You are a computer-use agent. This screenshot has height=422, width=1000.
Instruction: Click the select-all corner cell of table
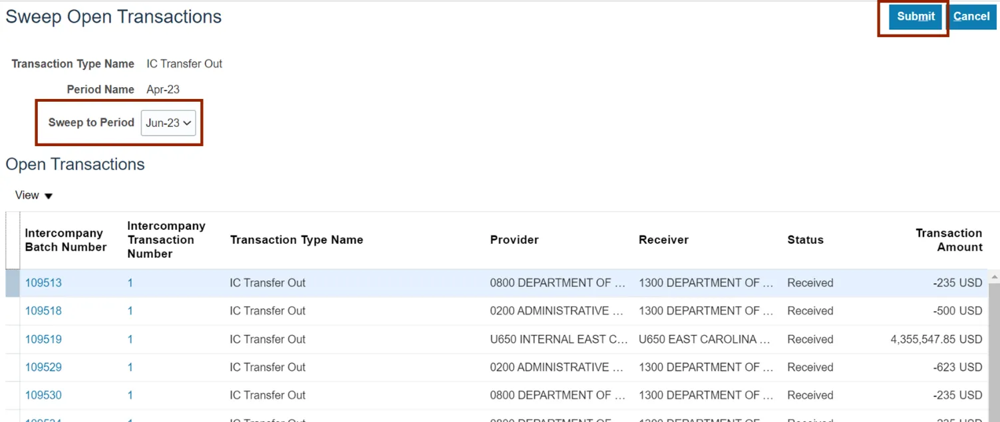pos(13,240)
